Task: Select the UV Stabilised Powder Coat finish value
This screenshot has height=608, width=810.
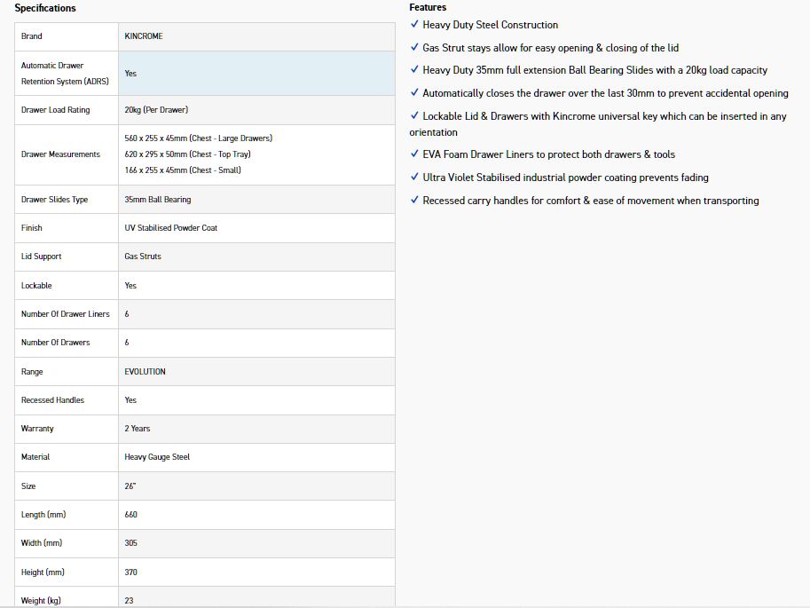Action: click(170, 228)
